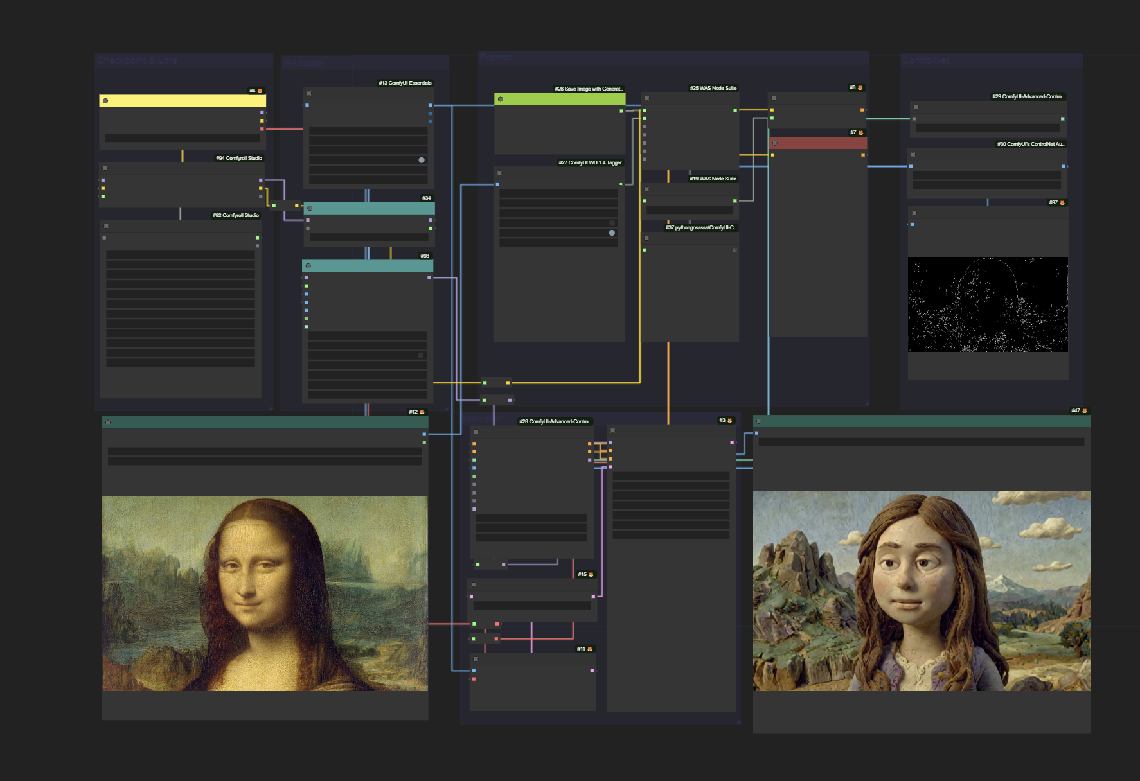Viewport: 1140px width, 781px height.
Task: Click the fox badge icon on node #4
Action: (260, 91)
